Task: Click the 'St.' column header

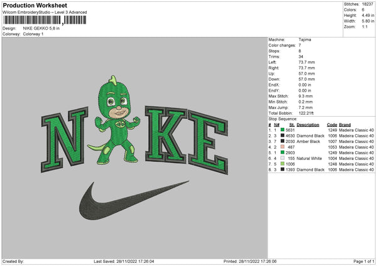Action: coord(292,125)
